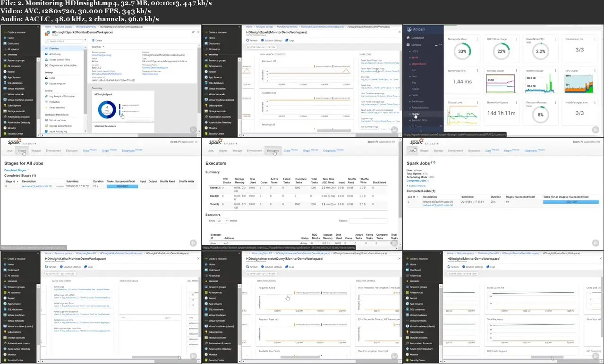
Task: Open CPU Usage widget's three-dot menu
Action: tap(595, 71)
